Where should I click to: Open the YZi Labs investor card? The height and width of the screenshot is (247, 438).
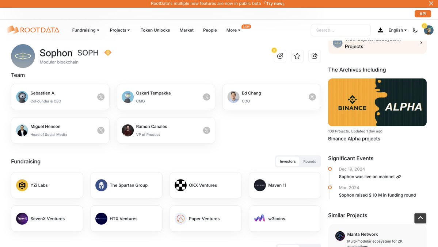point(47,185)
